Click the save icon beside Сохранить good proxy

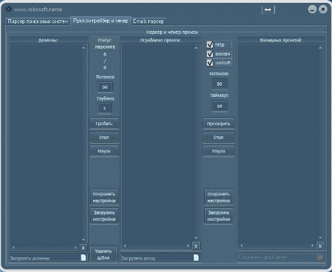pyautogui.click(x=320, y=257)
